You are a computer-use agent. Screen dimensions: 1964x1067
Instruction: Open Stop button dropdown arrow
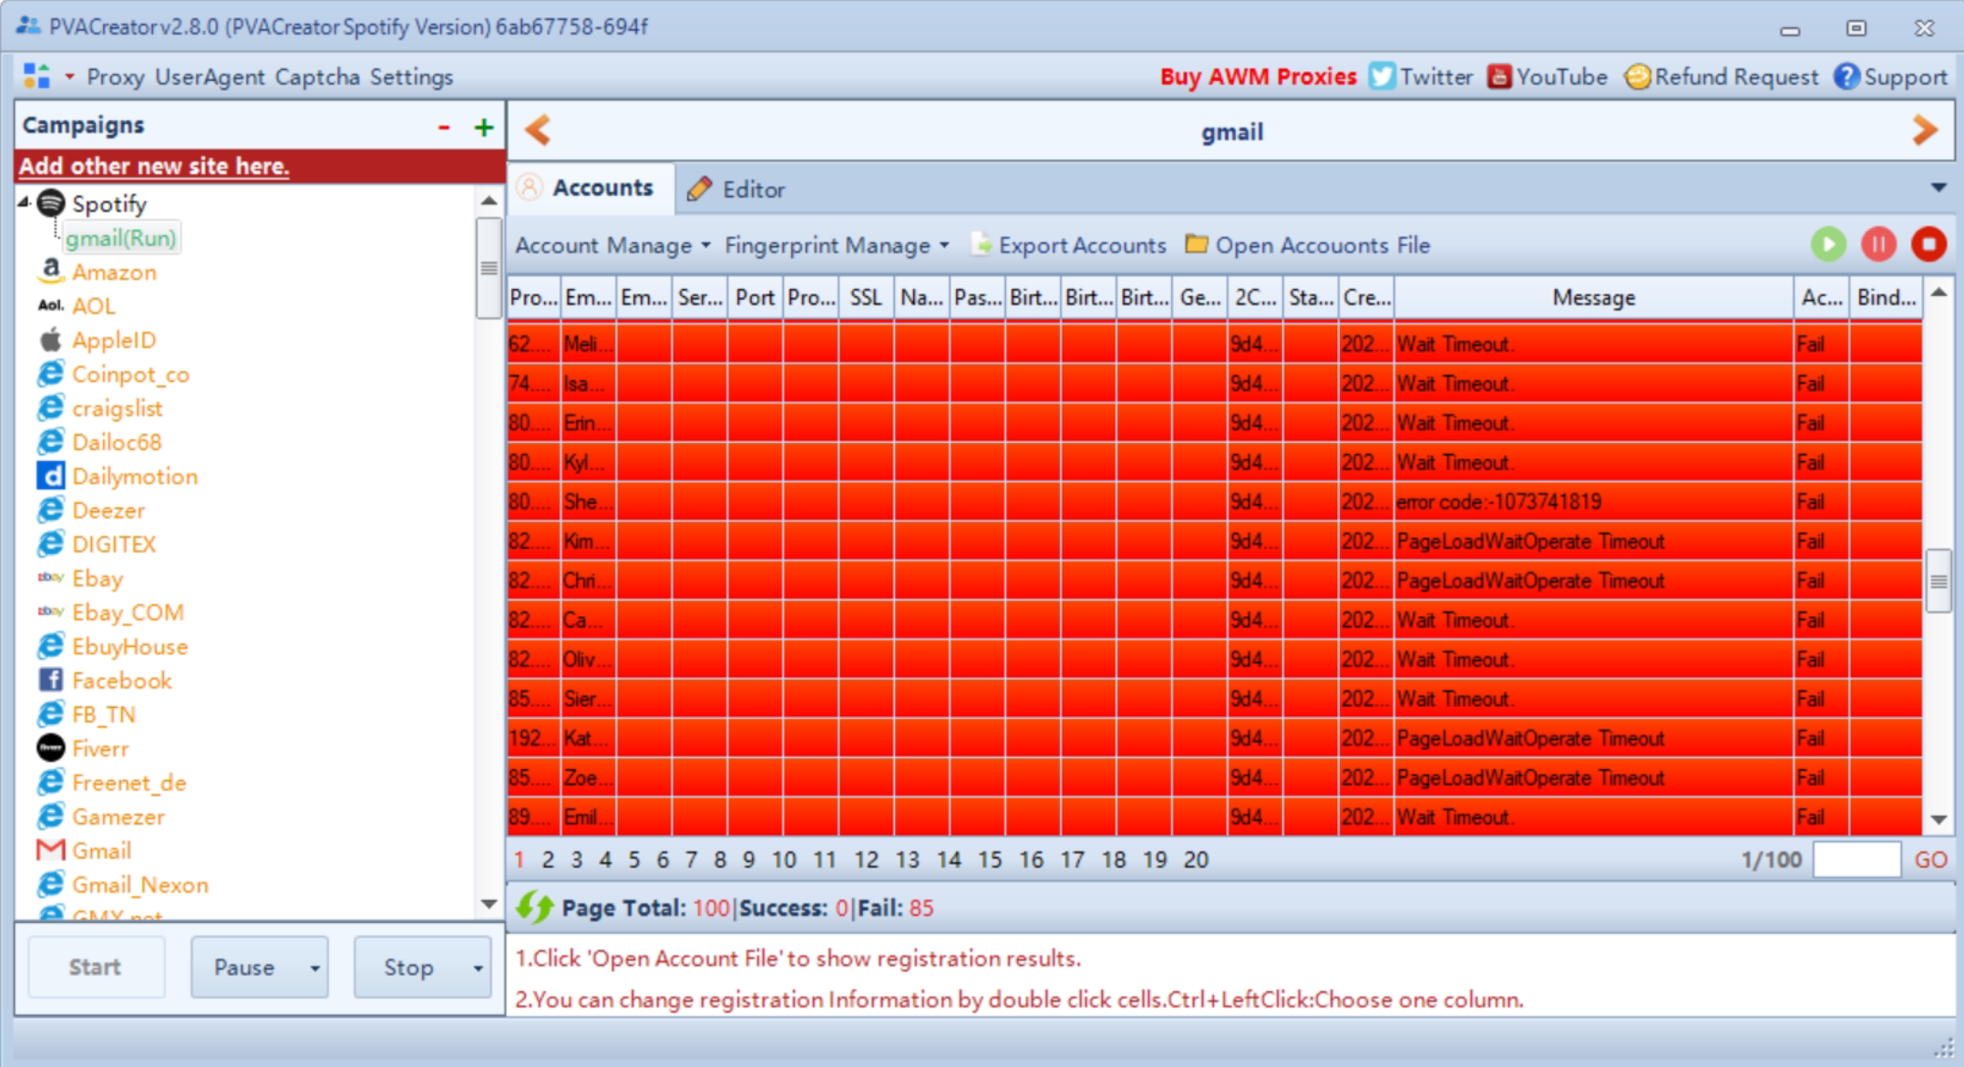tap(478, 968)
